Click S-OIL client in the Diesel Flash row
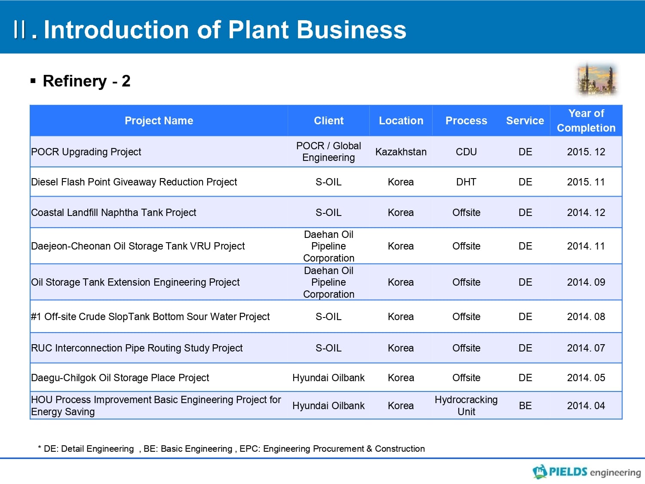This screenshot has height=484, width=645. (329, 182)
